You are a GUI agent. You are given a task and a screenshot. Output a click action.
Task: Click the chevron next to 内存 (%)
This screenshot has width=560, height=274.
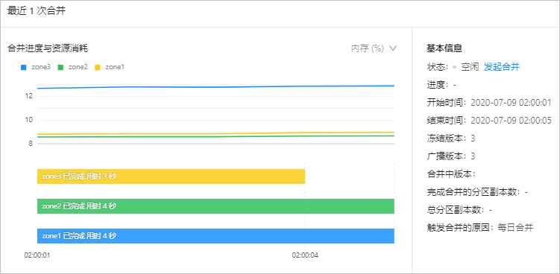coord(393,48)
